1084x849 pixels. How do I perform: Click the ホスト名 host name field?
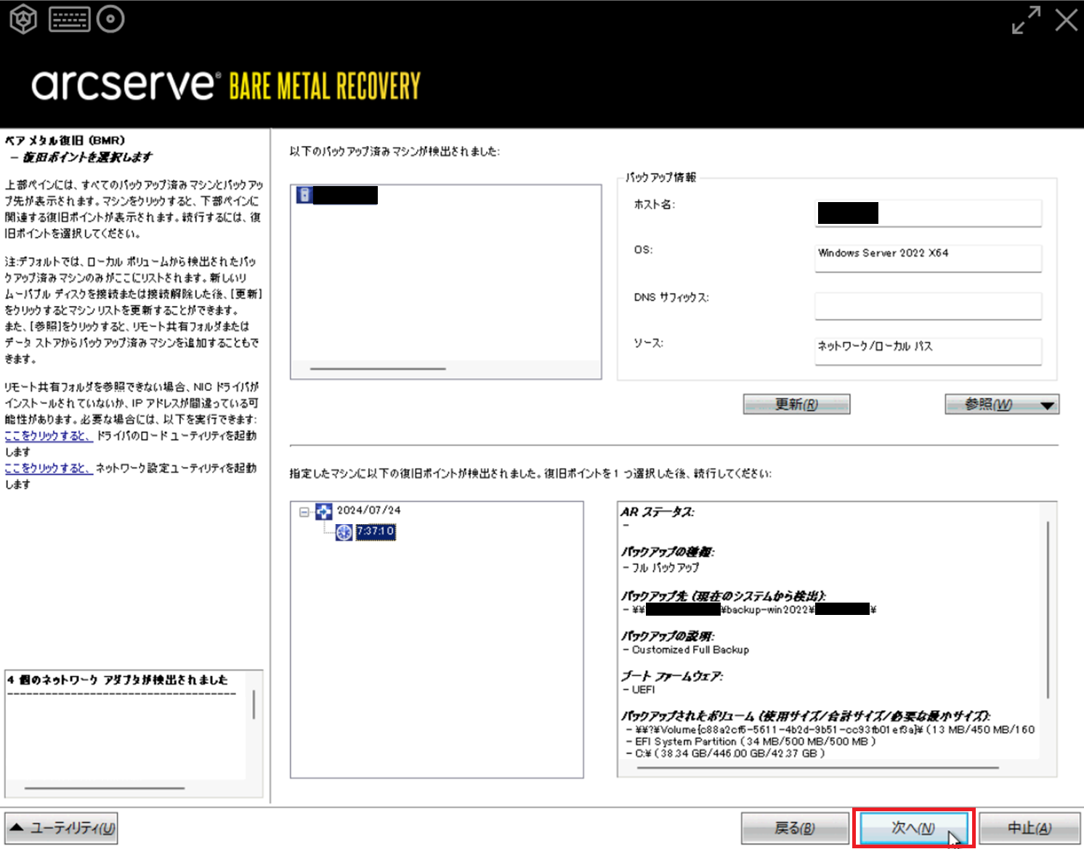(929, 213)
